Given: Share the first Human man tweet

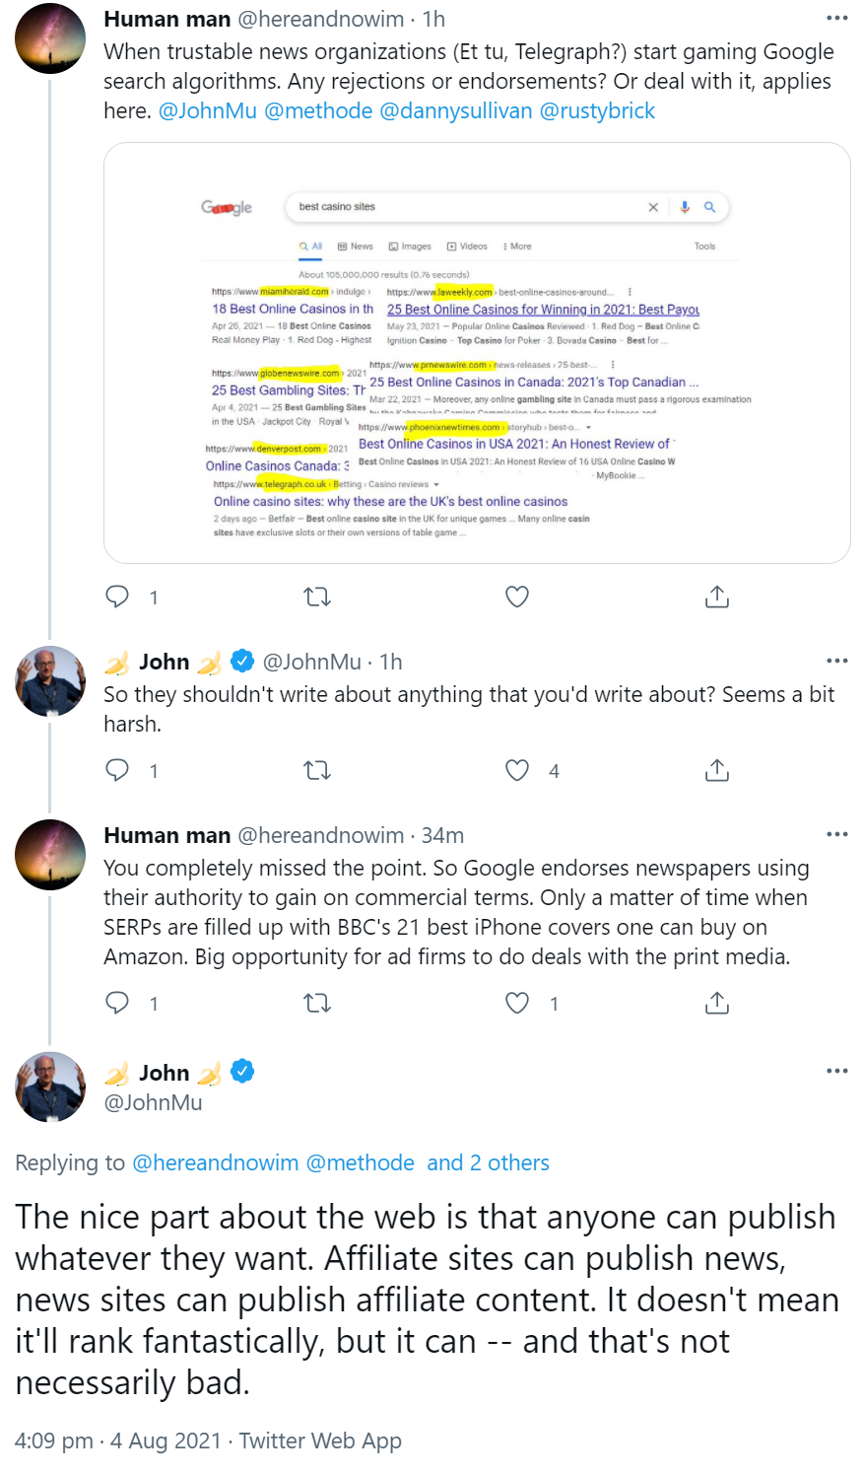Looking at the screenshot, I should pyautogui.click(x=717, y=597).
